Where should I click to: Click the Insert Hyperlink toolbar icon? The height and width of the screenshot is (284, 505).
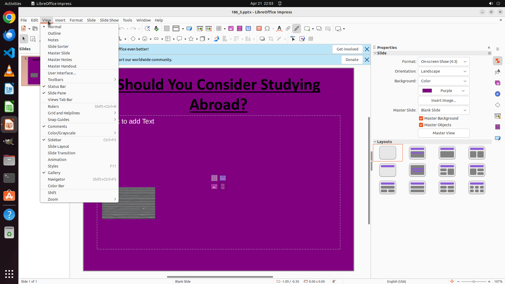point(288,29)
